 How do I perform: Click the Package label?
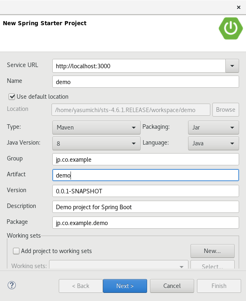(17, 222)
